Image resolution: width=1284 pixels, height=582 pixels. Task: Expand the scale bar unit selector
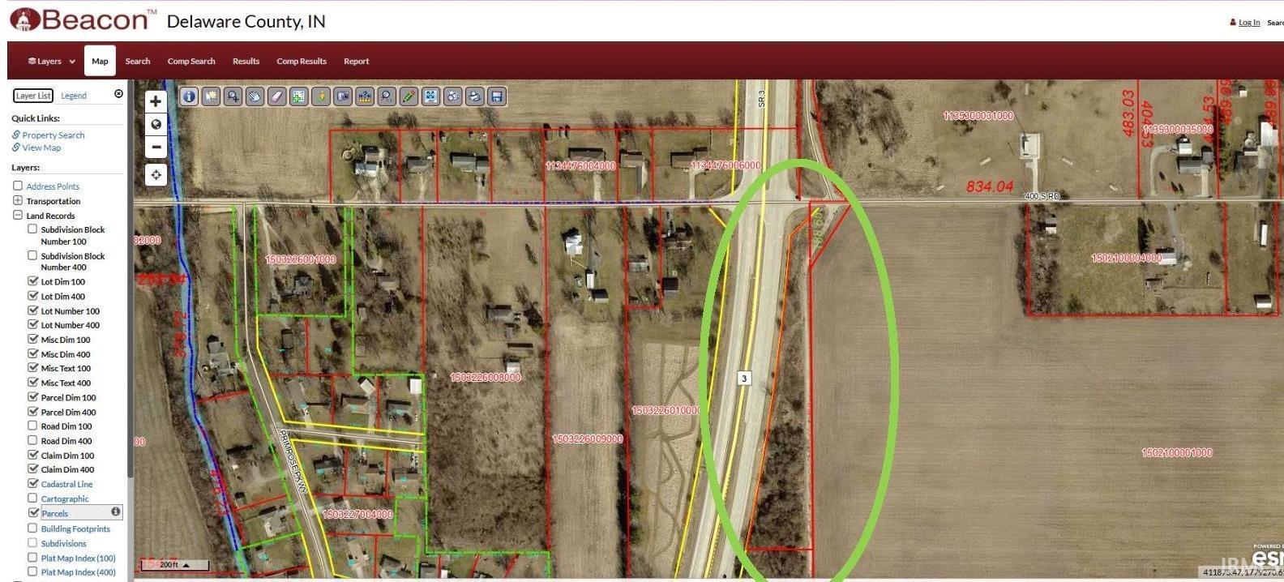[186, 565]
